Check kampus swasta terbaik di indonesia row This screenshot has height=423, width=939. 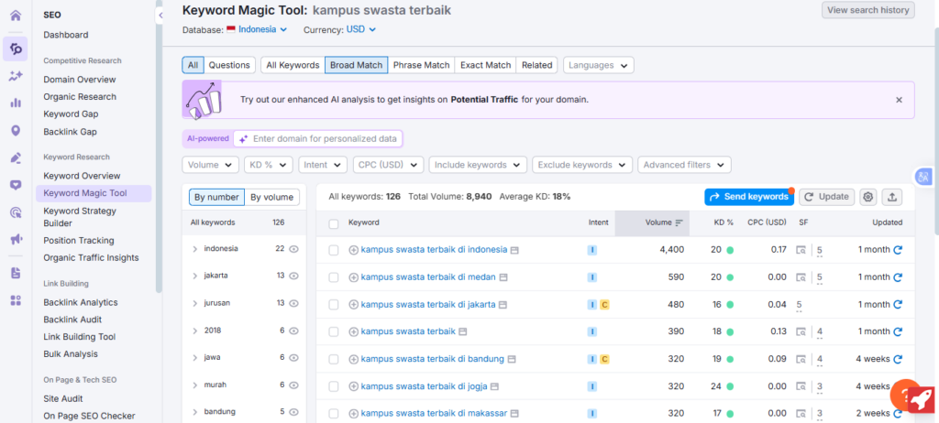tap(334, 250)
